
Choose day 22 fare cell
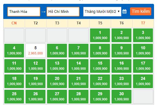[x=100, y=81]
